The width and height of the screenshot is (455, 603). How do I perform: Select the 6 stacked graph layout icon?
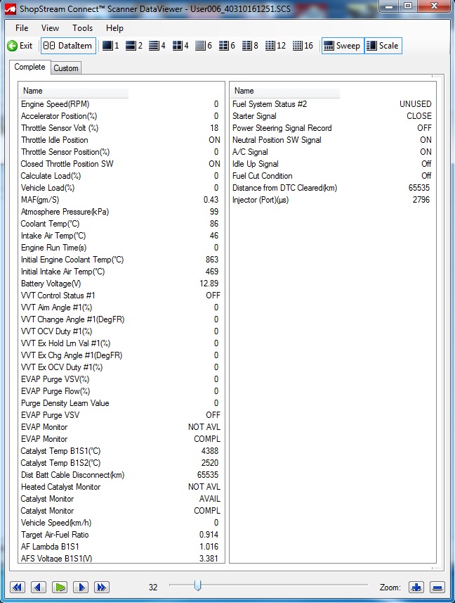[x=204, y=46]
